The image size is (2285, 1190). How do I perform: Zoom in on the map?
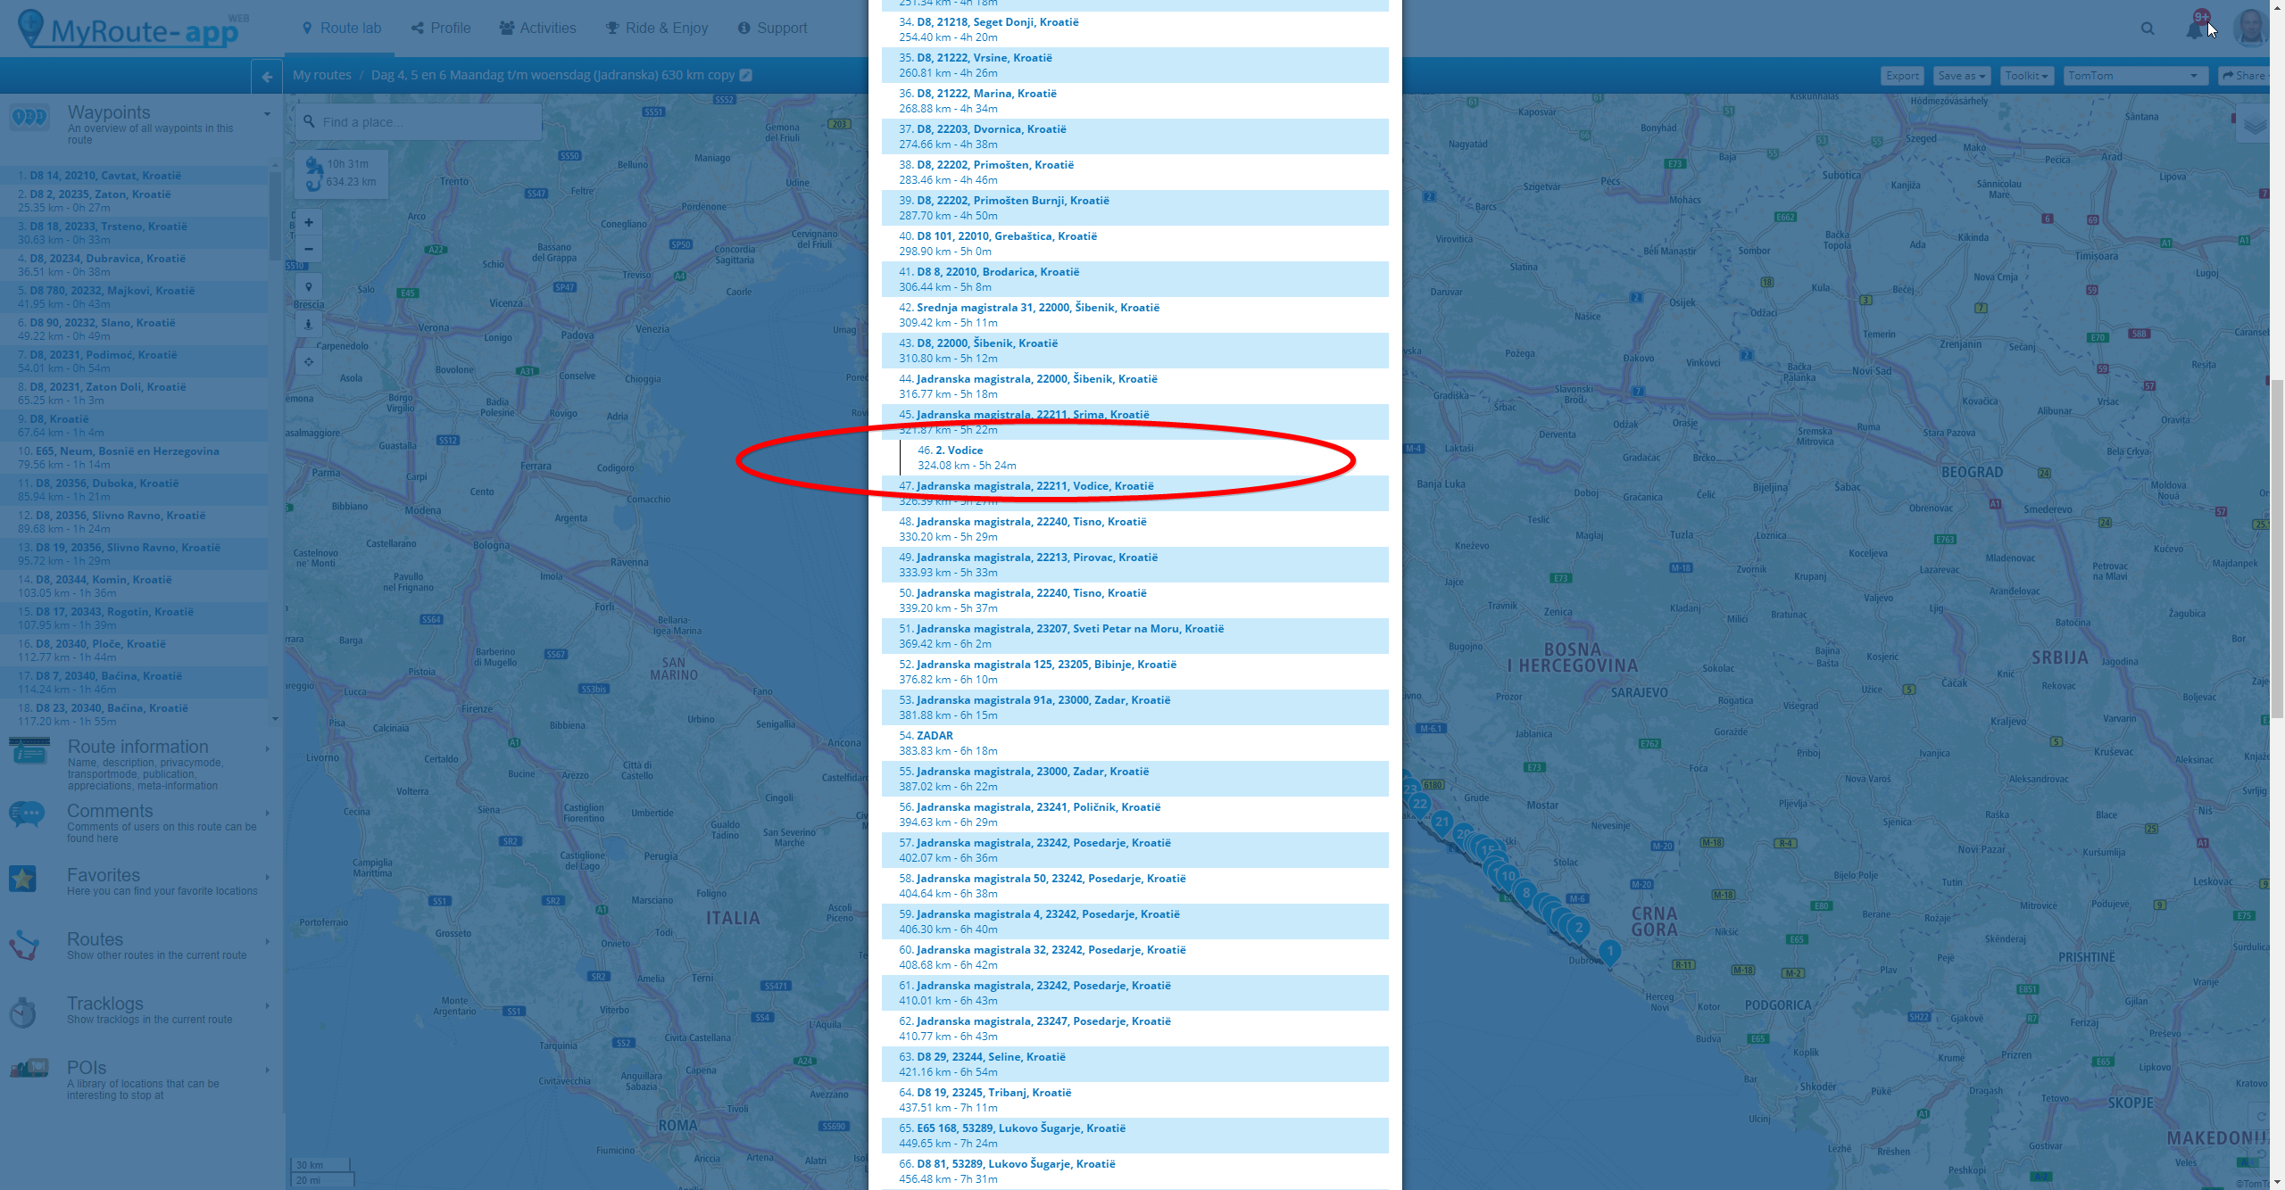pos(309,223)
